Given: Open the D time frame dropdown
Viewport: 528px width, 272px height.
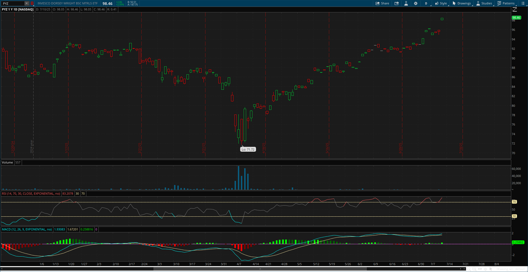Looking at the screenshot, I should (x=426, y=3).
